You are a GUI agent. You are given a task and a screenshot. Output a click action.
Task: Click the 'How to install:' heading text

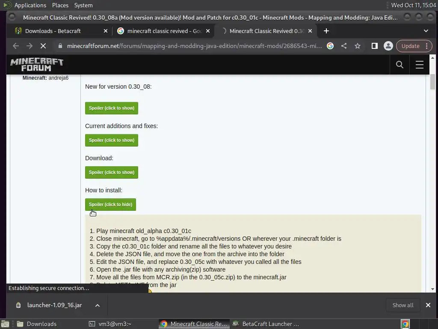pyautogui.click(x=104, y=190)
